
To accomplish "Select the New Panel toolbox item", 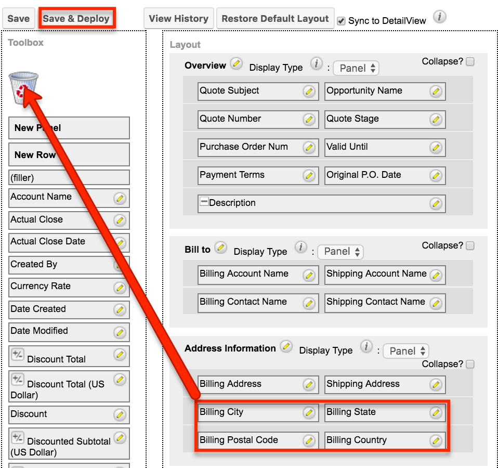I will (69, 128).
